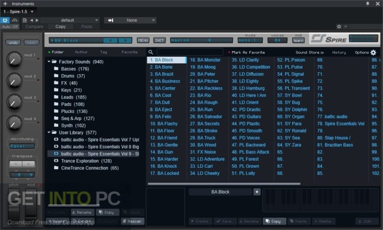Select the Drums (37) folder
Viewport: 383px width, 230px height.
coord(70,76)
